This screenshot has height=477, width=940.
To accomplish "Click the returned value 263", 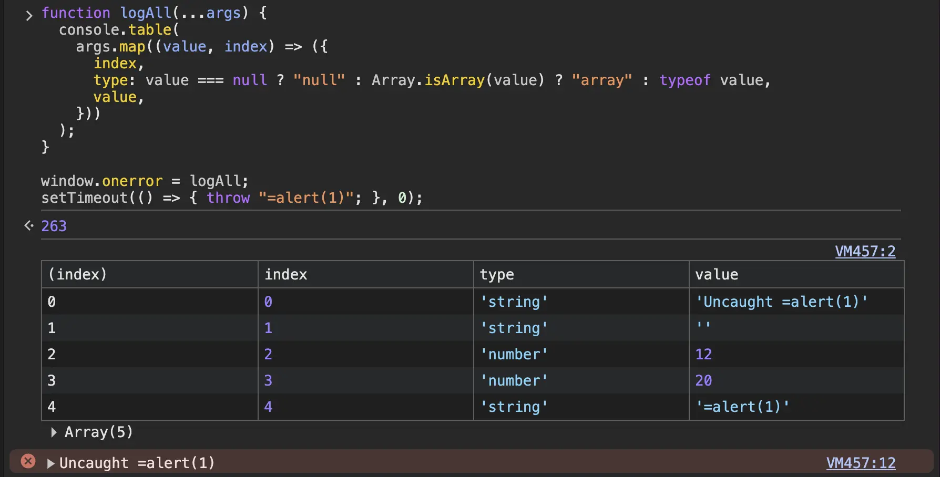I will tap(54, 226).
